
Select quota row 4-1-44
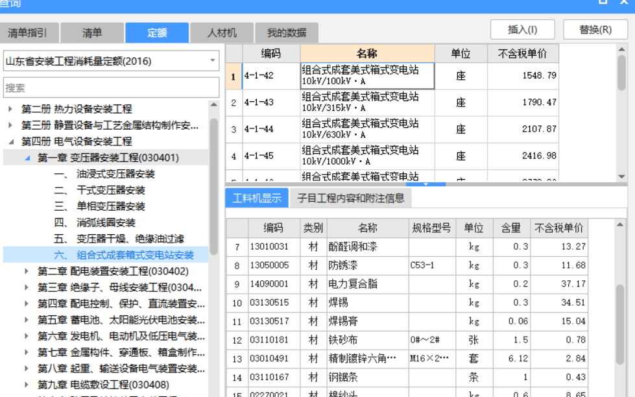[x=392, y=129]
